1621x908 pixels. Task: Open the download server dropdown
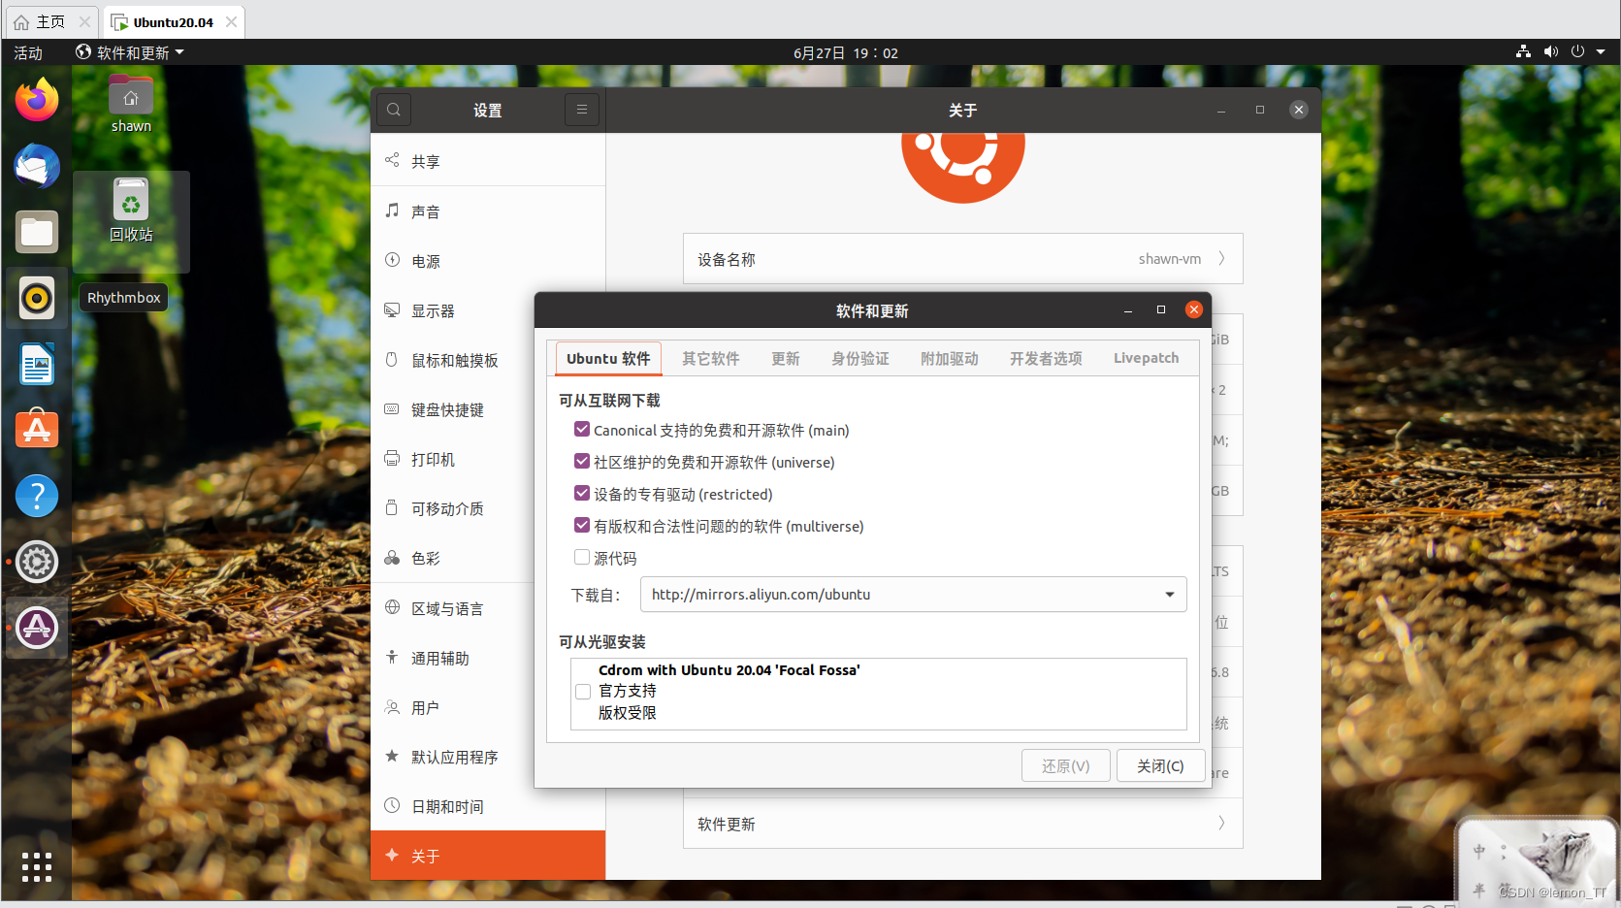coord(1169,595)
